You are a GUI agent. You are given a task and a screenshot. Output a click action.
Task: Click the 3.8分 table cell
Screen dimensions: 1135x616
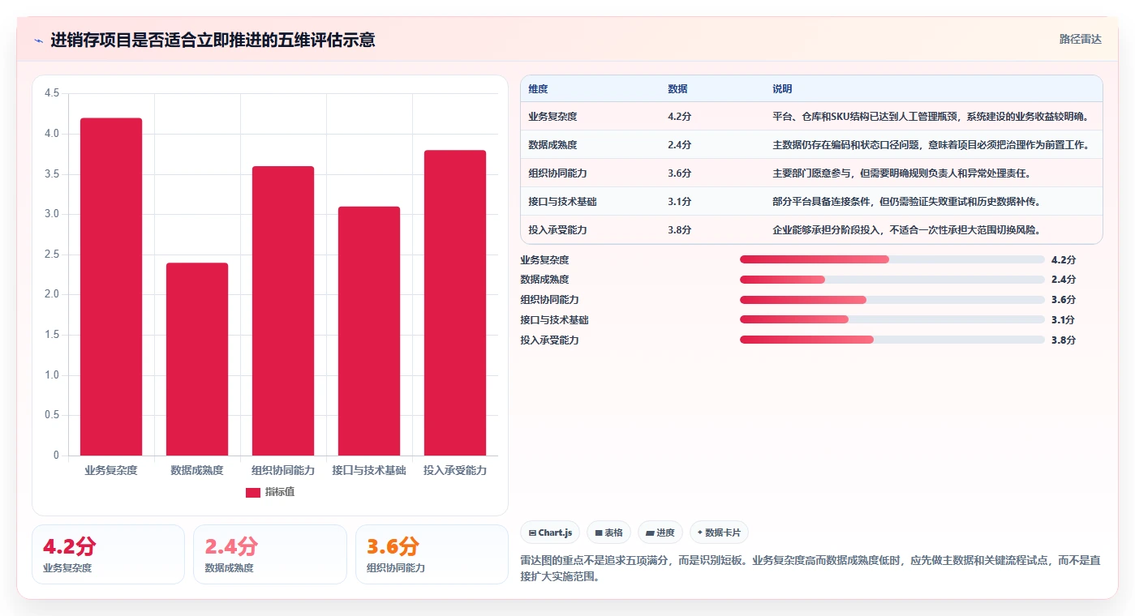tap(680, 230)
